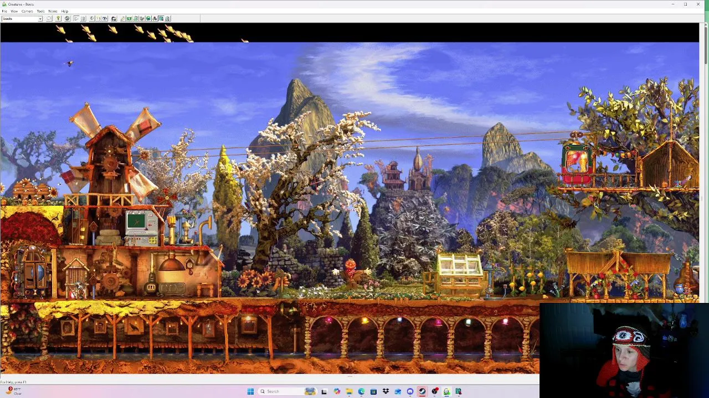Toggle the eye view toolbar icon
709x398 pixels.
pyautogui.click(x=105, y=19)
